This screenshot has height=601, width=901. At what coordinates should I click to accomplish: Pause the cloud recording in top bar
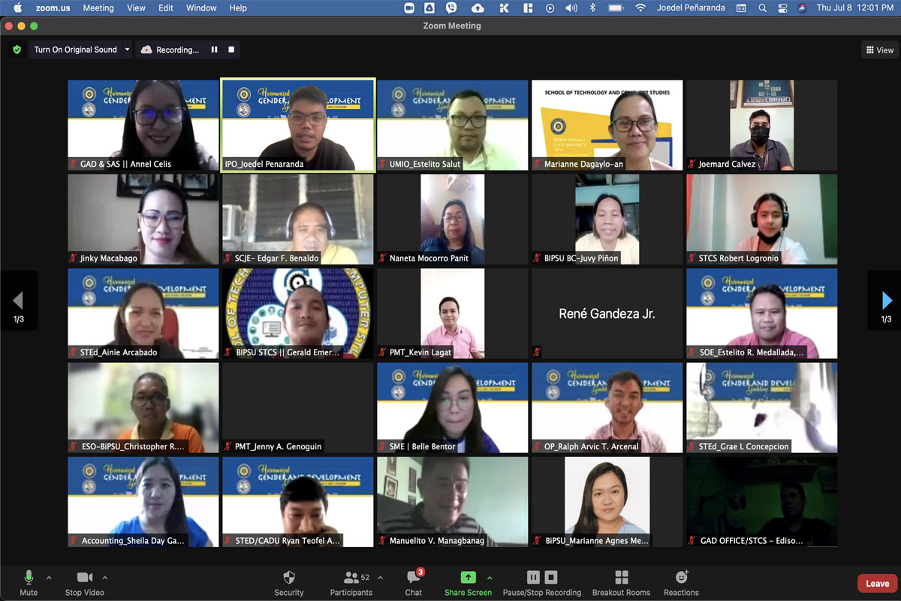pos(214,50)
